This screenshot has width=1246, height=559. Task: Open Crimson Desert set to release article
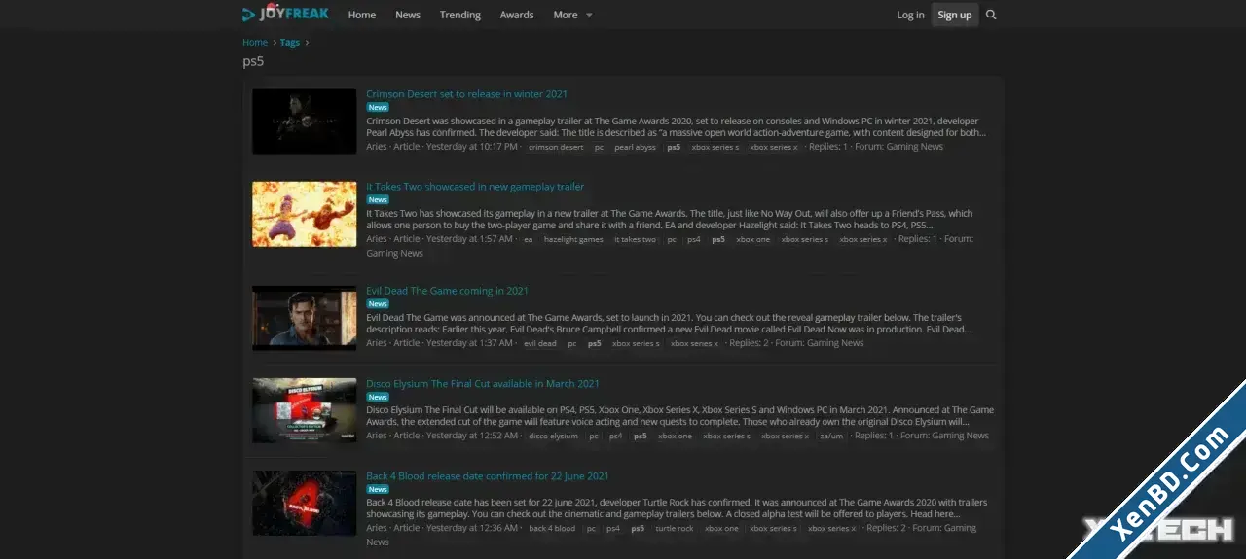coord(467,94)
